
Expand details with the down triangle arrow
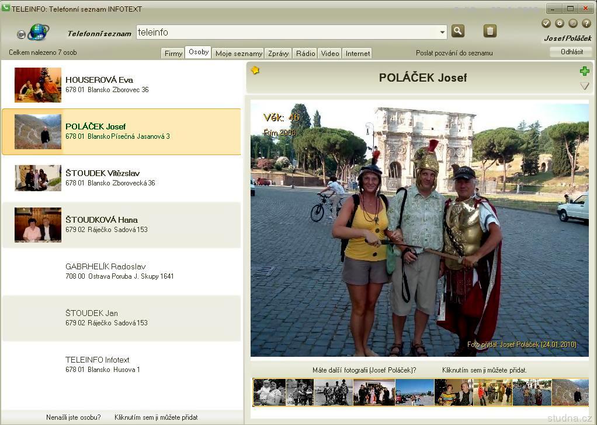pos(584,86)
